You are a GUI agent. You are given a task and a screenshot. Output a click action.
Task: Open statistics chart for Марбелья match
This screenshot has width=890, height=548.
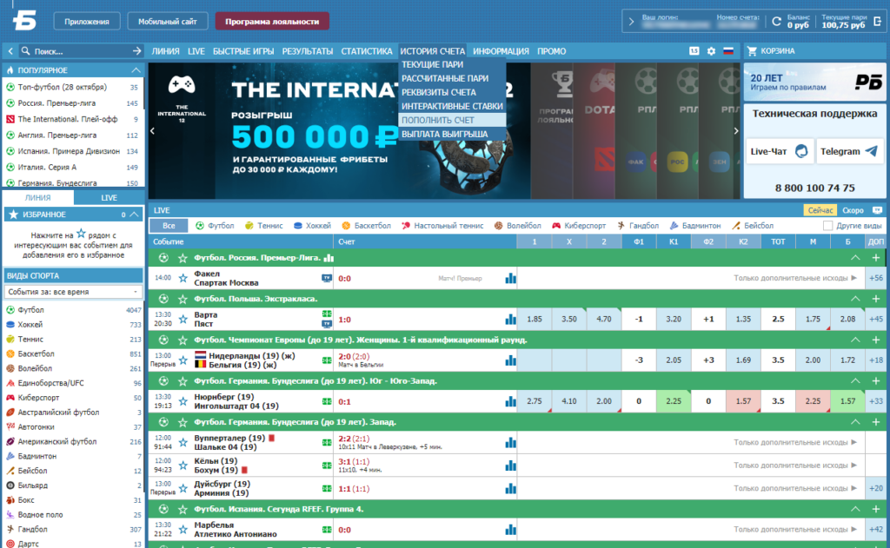(511, 530)
